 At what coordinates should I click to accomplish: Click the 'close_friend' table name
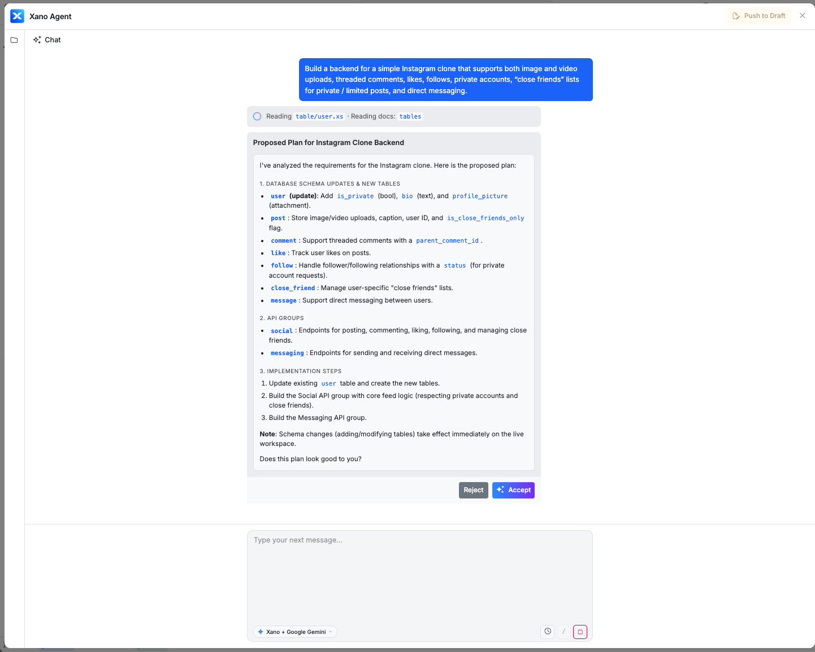(x=293, y=288)
